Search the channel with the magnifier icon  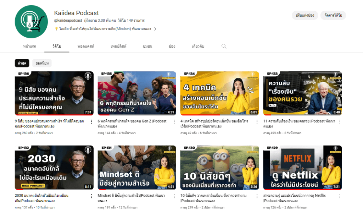[224, 46]
